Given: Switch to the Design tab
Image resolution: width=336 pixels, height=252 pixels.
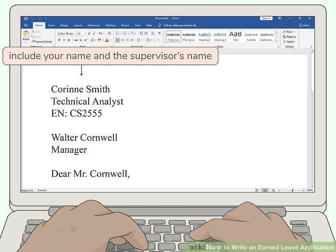Looking at the screenshot, I should pyautogui.click(x=64, y=25).
